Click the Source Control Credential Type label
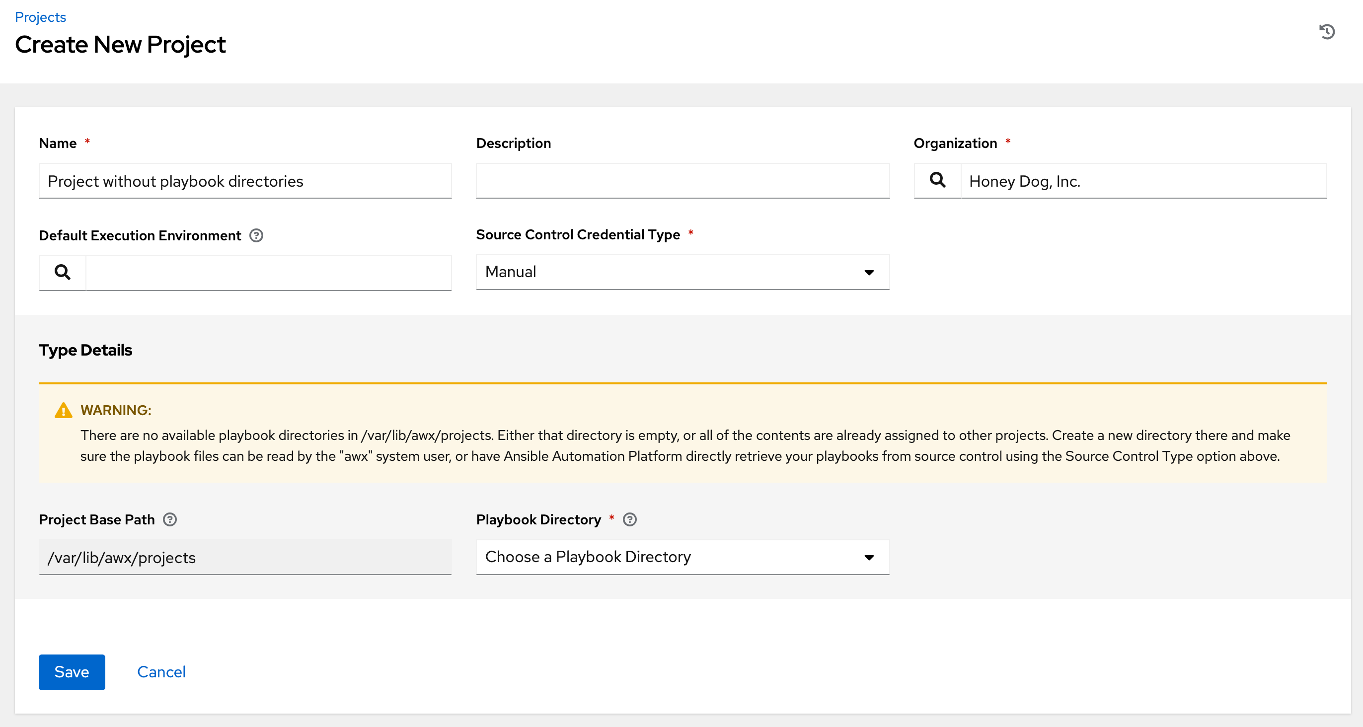The height and width of the screenshot is (727, 1363). pos(578,234)
